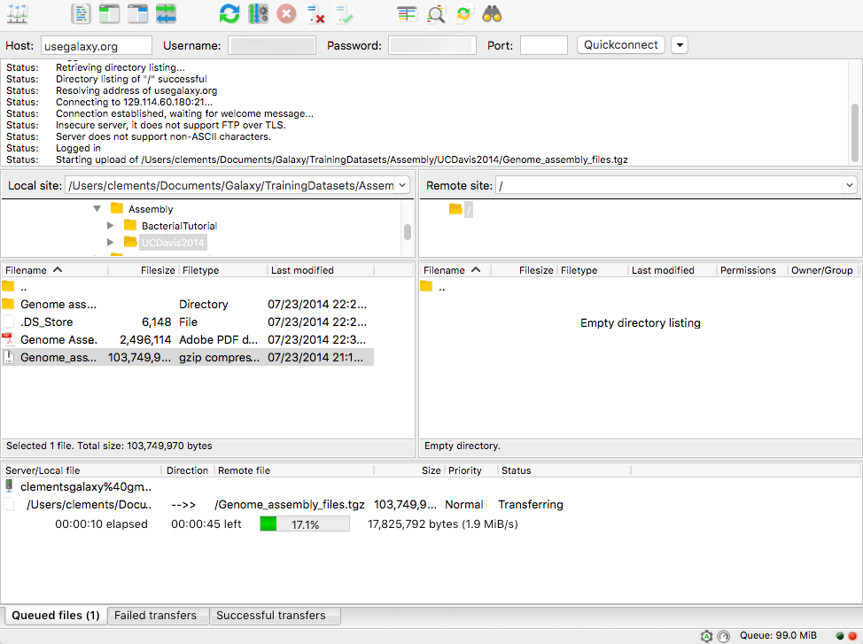Select the .DS_Store file
Image resolution: width=863 pixels, height=644 pixels.
click(x=187, y=322)
